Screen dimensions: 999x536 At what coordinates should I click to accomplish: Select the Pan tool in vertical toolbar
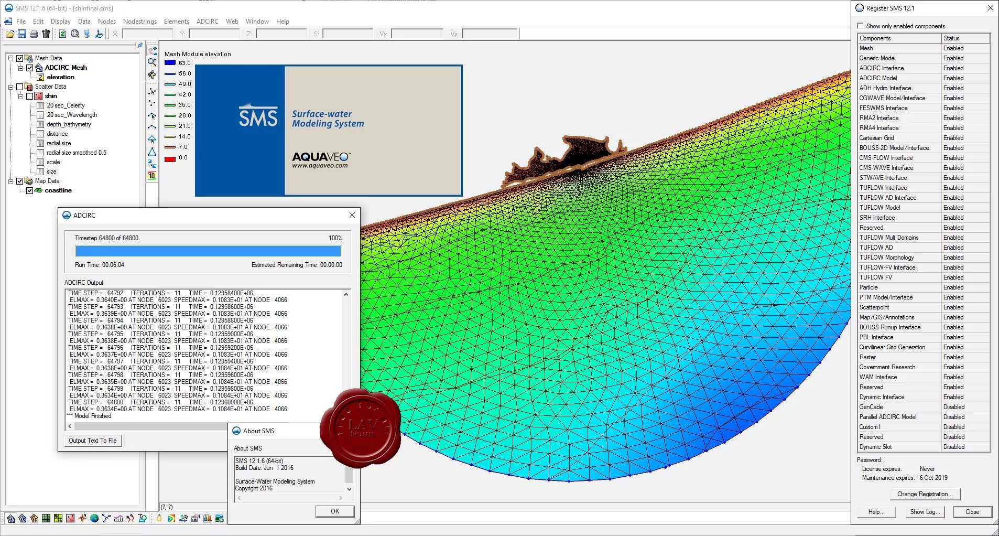click(152, 50)
